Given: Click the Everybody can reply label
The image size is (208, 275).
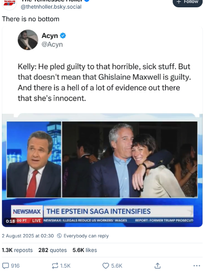Looking at the screenshot, I should click(86, 236).
